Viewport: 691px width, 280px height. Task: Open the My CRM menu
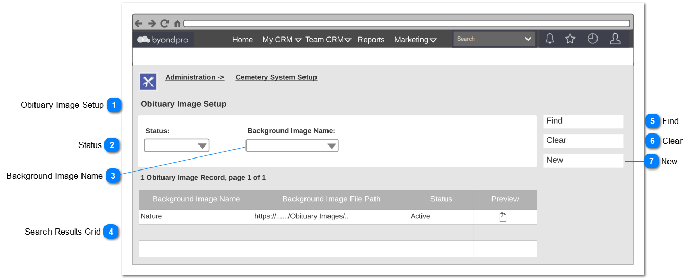282,40
